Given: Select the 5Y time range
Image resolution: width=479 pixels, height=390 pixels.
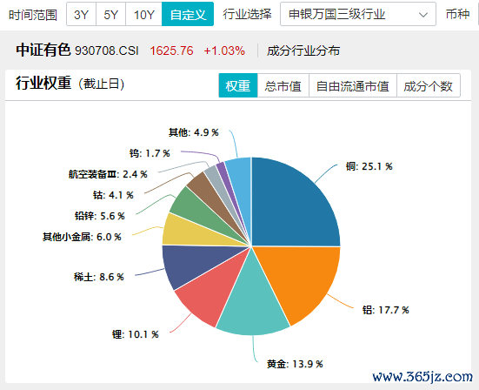Looking at the screenshot, I should coord(111,14).
